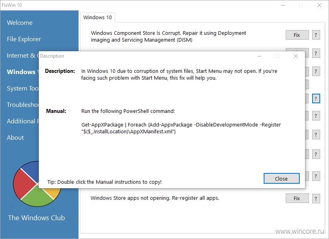Click the Start Menu description text
The height and width of the screenshot is (239, 329).
pos(179,74)
